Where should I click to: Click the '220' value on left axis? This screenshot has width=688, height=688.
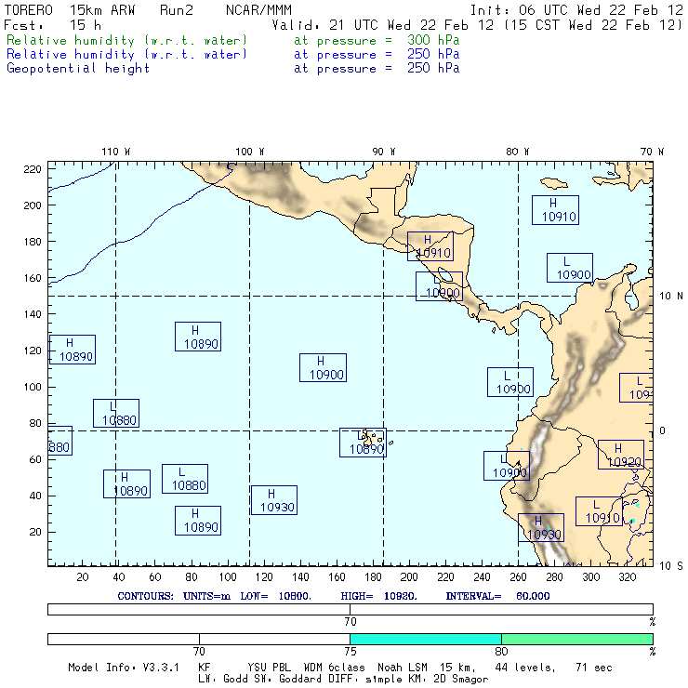33,169
